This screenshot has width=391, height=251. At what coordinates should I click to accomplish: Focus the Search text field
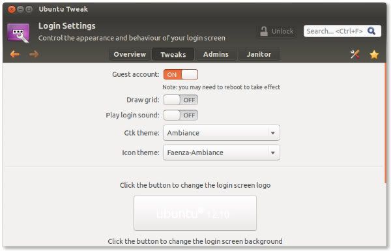342,31
